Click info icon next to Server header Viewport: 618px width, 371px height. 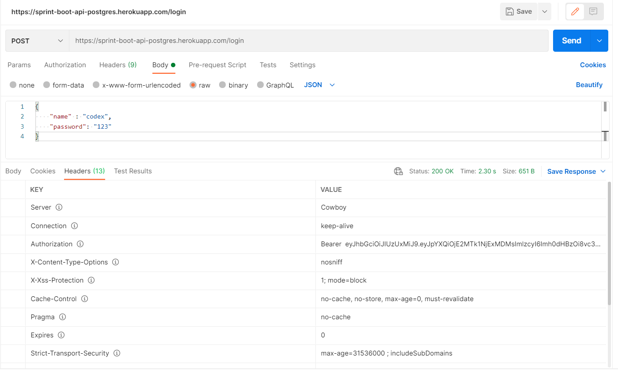(59, 207)
